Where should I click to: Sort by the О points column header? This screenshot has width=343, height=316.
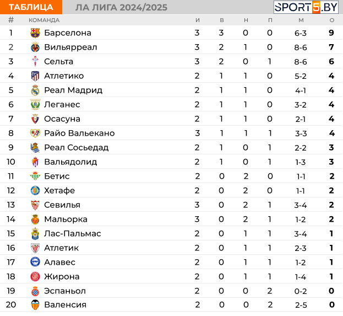point(332,20)
